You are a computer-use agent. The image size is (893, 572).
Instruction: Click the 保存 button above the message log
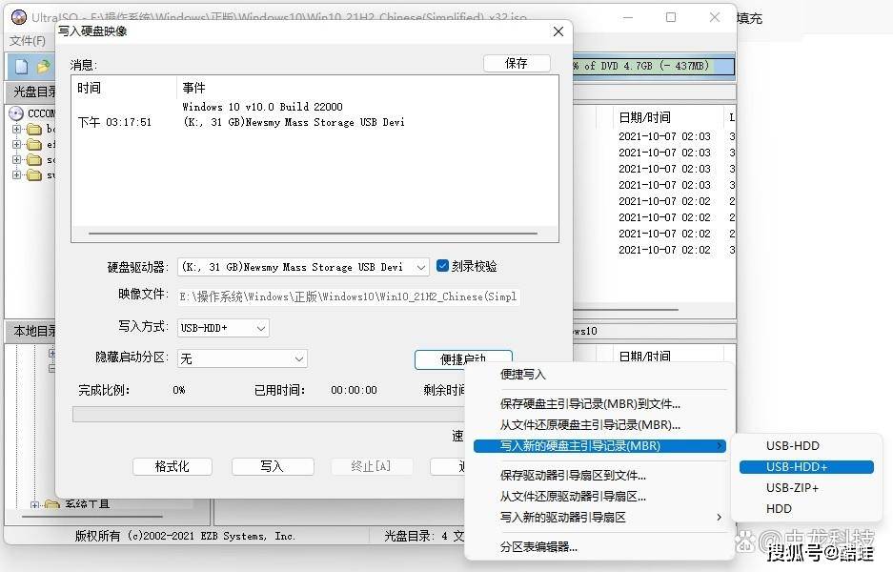(517, 63)
